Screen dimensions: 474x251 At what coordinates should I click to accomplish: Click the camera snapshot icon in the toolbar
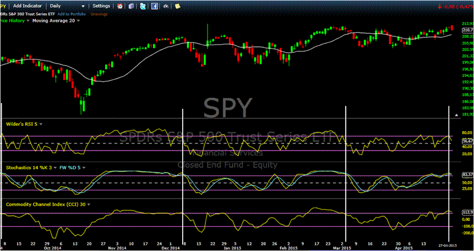[x=166, y=6]
